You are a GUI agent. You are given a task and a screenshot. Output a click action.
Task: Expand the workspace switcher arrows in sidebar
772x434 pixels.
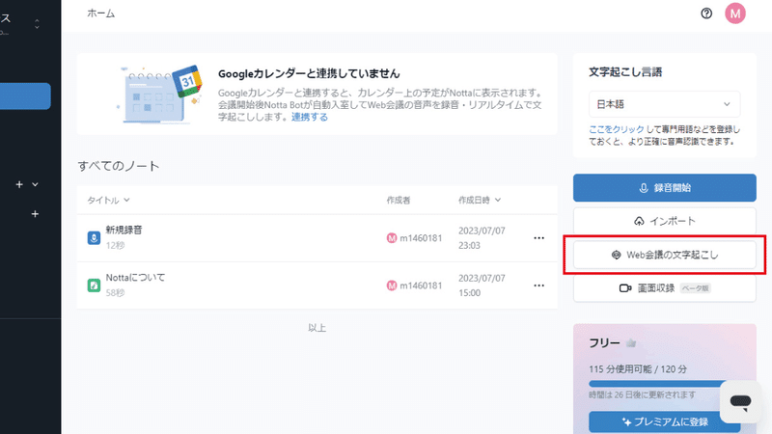click(x=37, y=23)
